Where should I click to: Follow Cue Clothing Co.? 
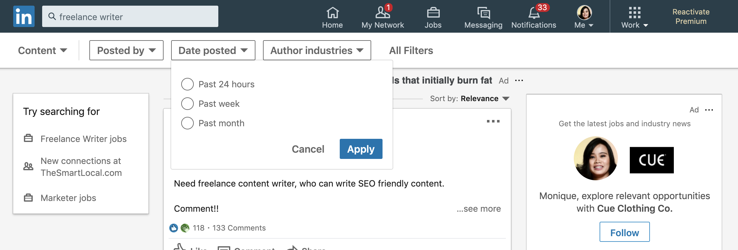click(624, 232)
